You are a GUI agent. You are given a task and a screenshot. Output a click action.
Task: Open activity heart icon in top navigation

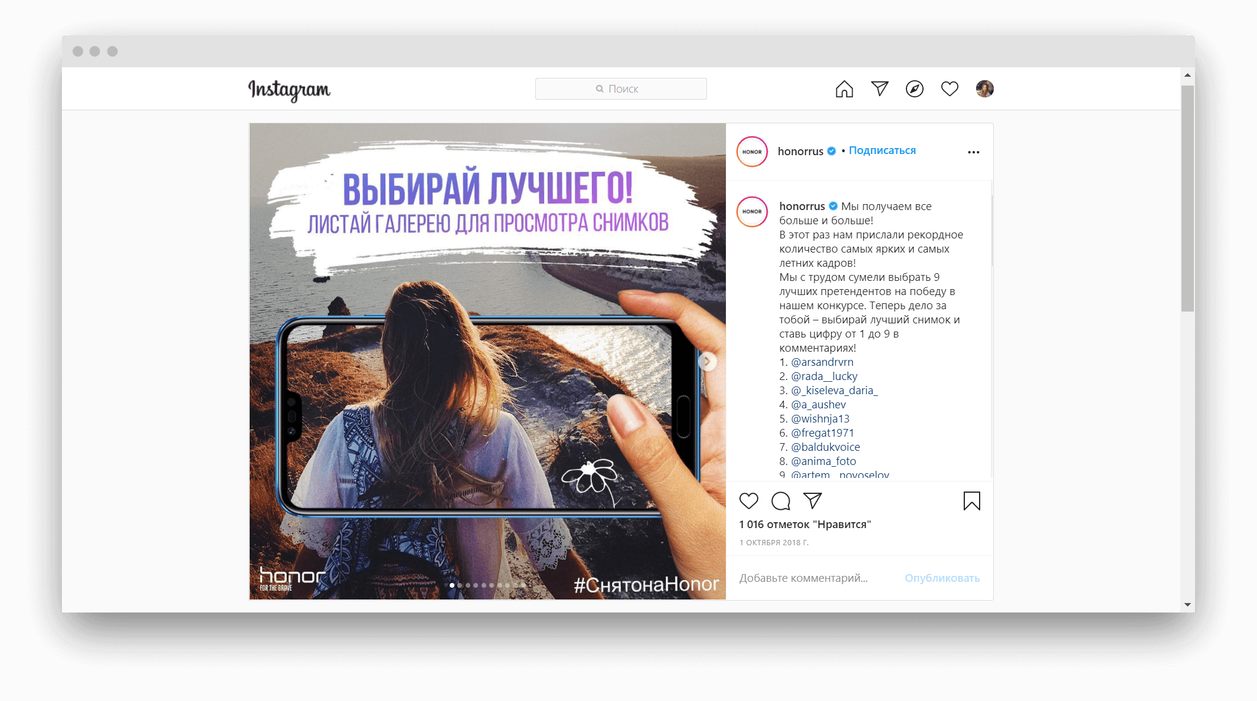[x=949, y=89]
